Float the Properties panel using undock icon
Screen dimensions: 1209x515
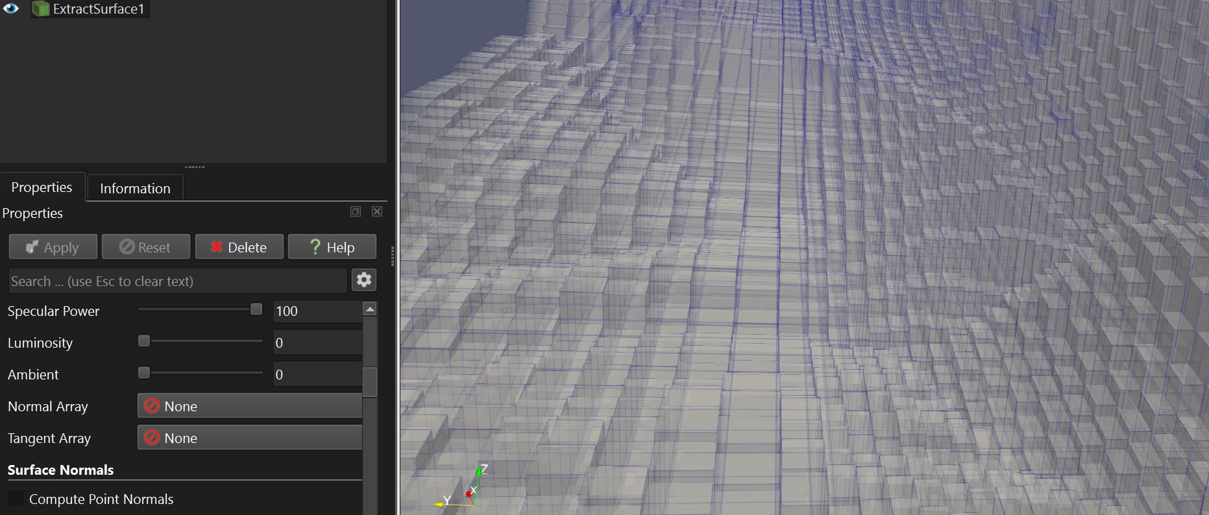coord(356,211)
